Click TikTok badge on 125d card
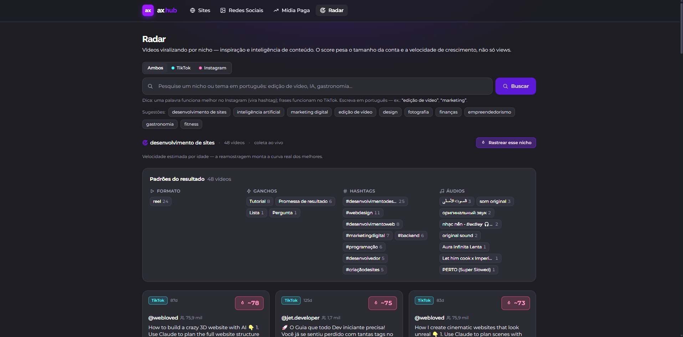 pyautogui.click(x=291, y=301)
